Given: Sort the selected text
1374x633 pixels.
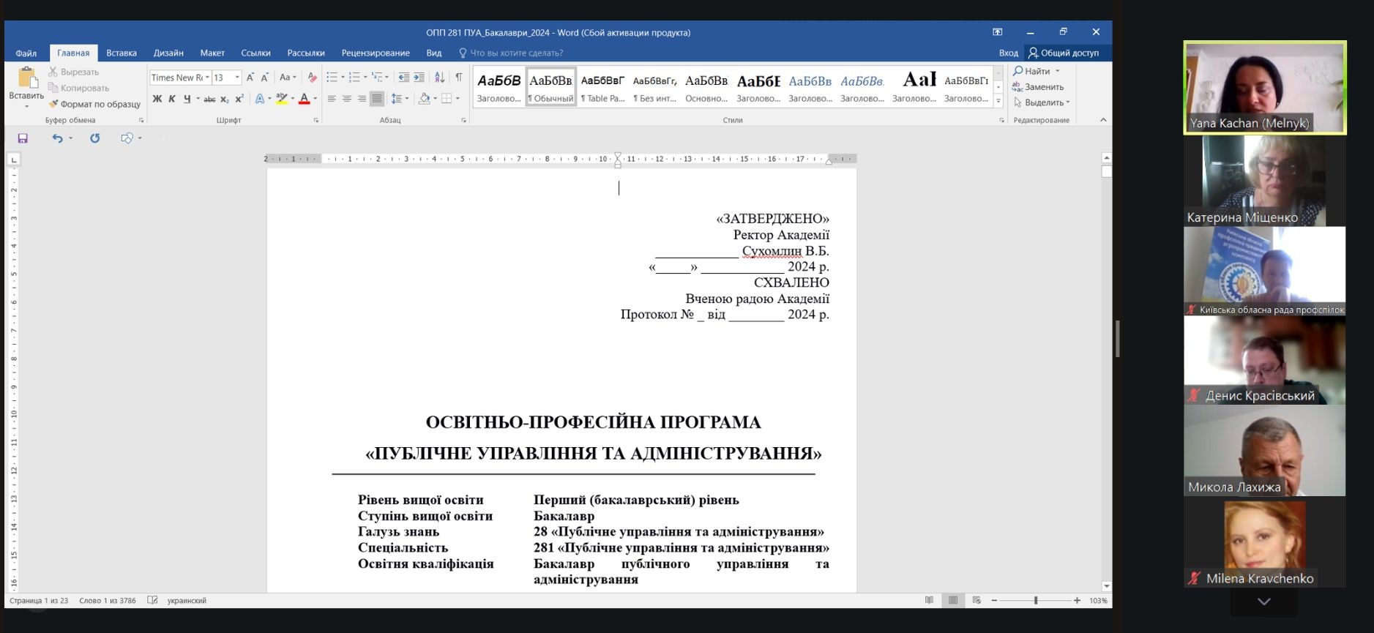Looking at the screenshot, I should pyautogui.click(x=439, y=77).
